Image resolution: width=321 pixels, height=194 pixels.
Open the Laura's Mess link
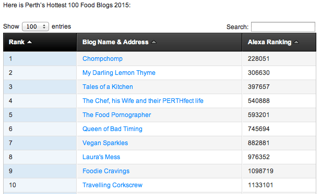click(x=101, y=157)
